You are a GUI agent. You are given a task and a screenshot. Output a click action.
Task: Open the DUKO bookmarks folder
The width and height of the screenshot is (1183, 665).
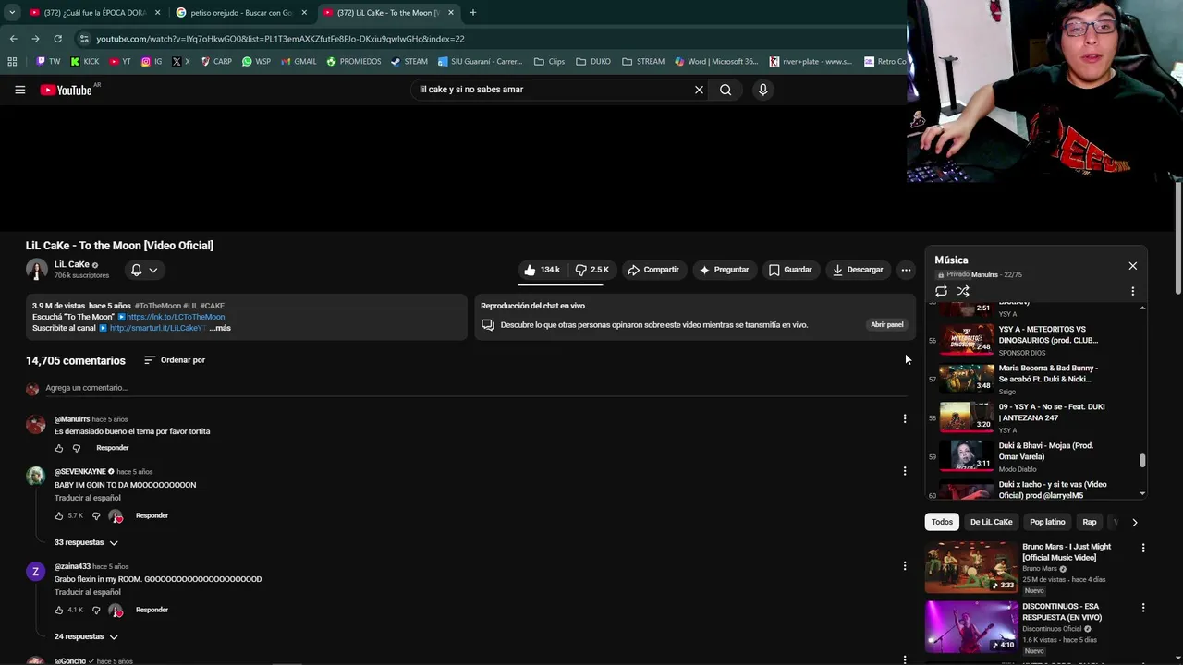point(593,62)
